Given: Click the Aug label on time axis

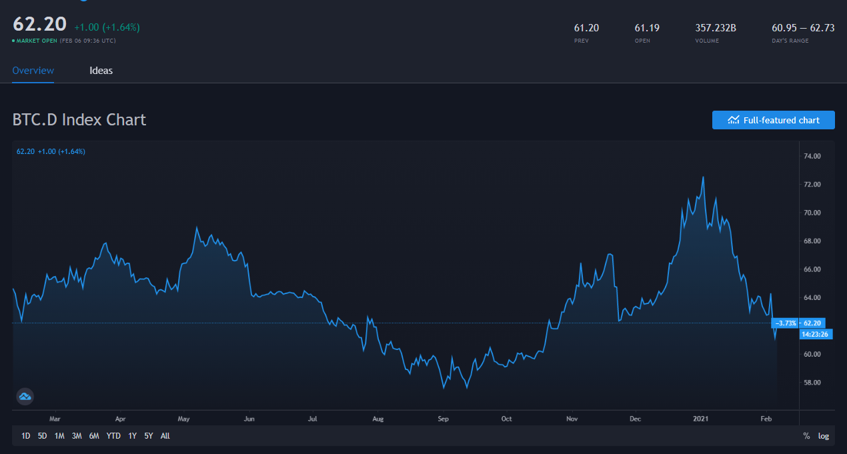Looking at the screenshot, I should tap(378, 419).
